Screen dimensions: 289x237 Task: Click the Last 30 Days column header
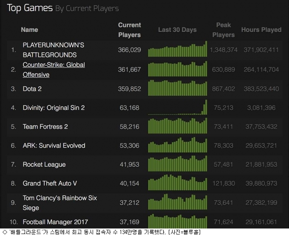pyautogui.click(x=177, y=30)
